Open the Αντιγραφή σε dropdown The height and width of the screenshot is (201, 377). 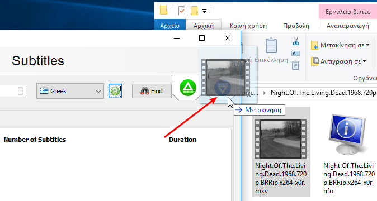click(x=338, y=61)
